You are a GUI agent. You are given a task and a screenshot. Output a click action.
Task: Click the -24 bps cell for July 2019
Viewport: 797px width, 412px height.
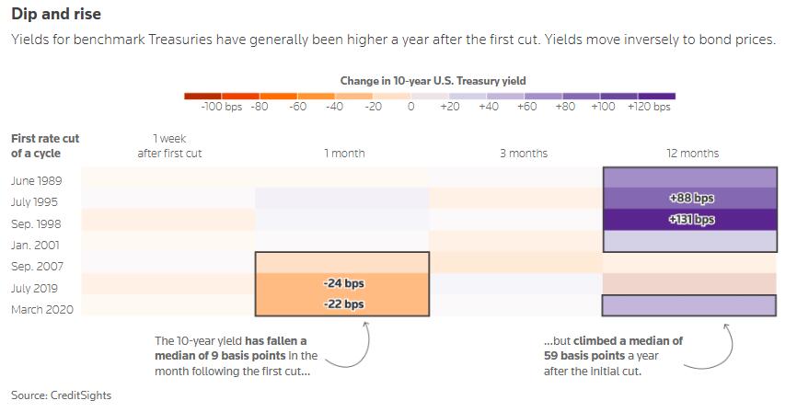coord(343,284)
